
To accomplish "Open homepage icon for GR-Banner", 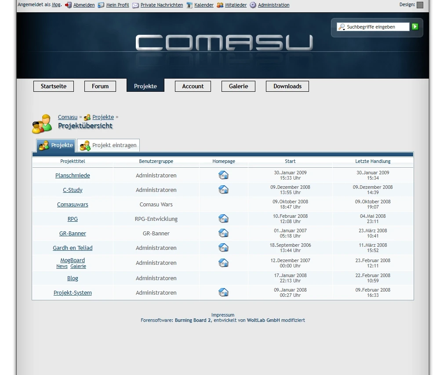I will [x=223, y=233].
